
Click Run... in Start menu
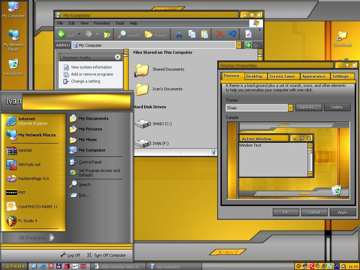(80, 195)
